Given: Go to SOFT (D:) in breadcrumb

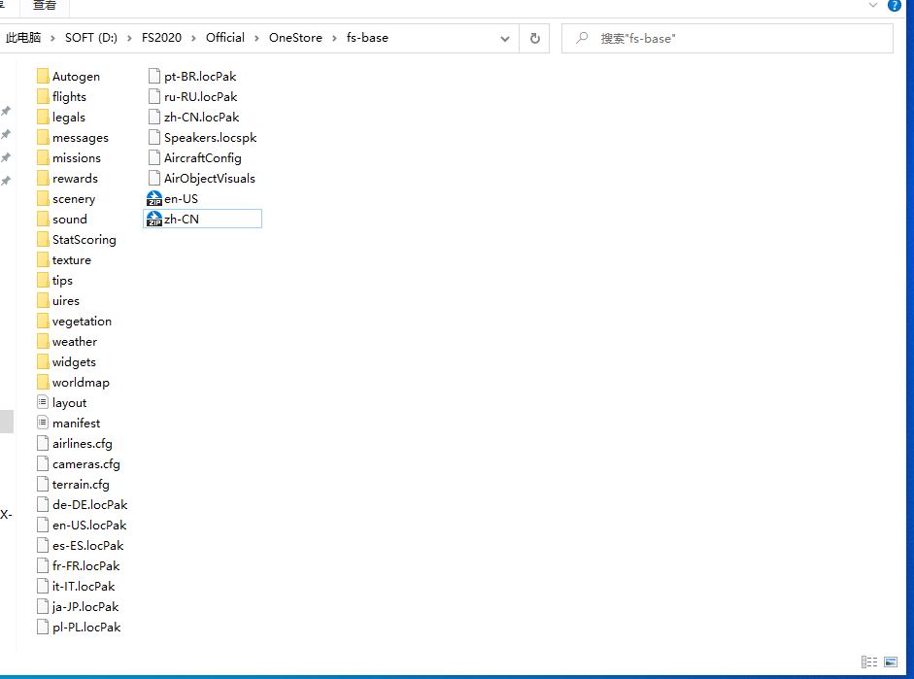Looking at the screenshot, I should point(91,38).
